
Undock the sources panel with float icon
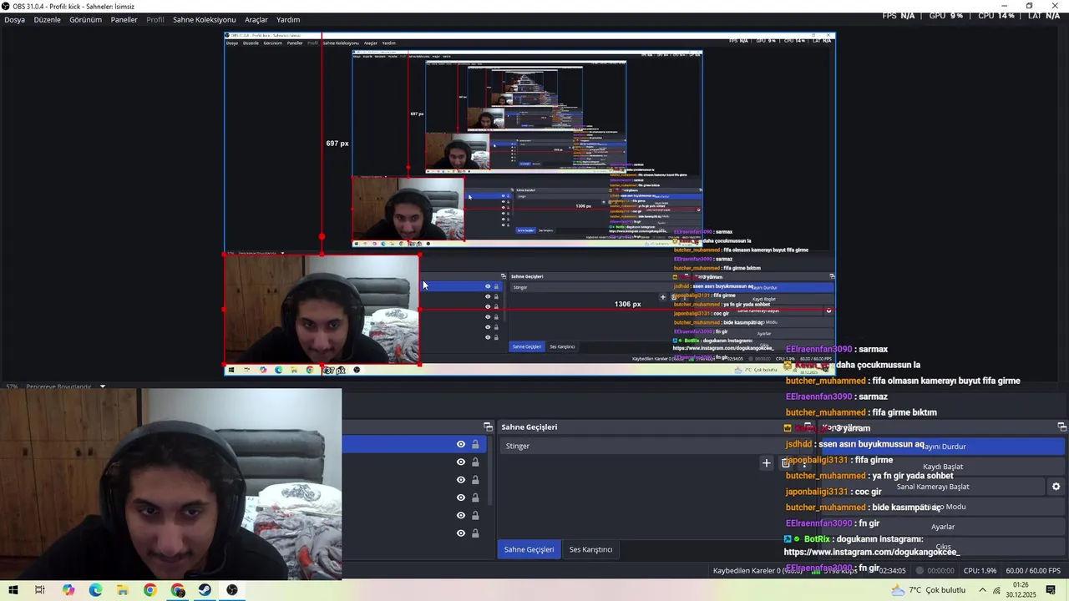488,427
